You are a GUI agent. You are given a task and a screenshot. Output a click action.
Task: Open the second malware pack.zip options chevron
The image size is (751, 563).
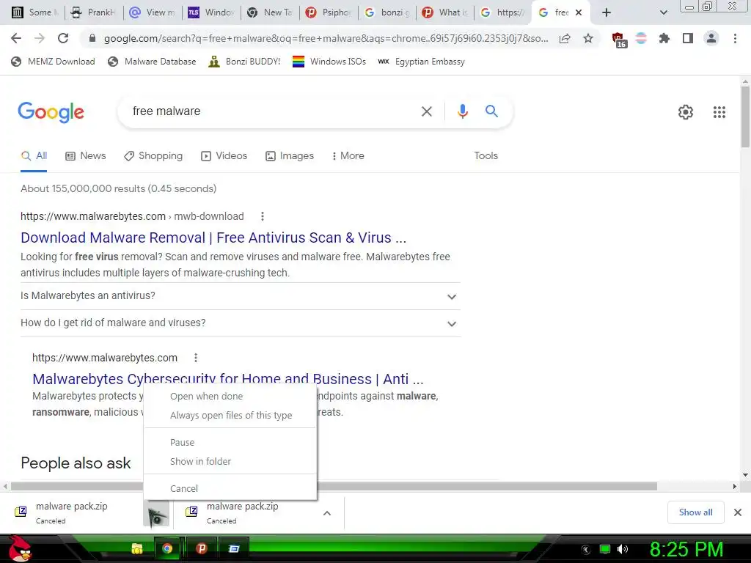pos(326,513)
